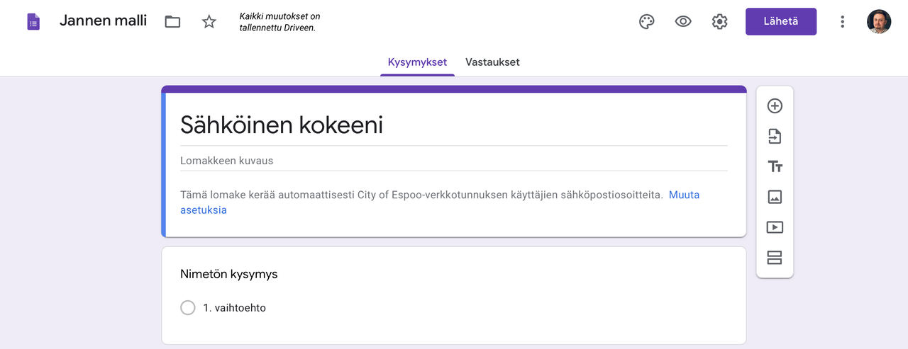Open the three-dot more options menu
Image resolution: width=908 pixels, height=349 pixels.
(x=842, y=21)
